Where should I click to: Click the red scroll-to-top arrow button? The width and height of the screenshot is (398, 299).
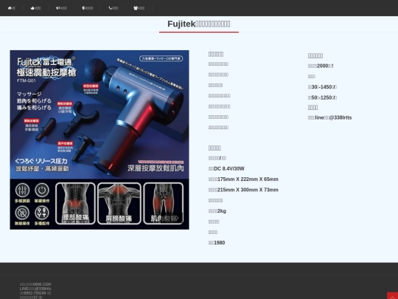[392, 296]
